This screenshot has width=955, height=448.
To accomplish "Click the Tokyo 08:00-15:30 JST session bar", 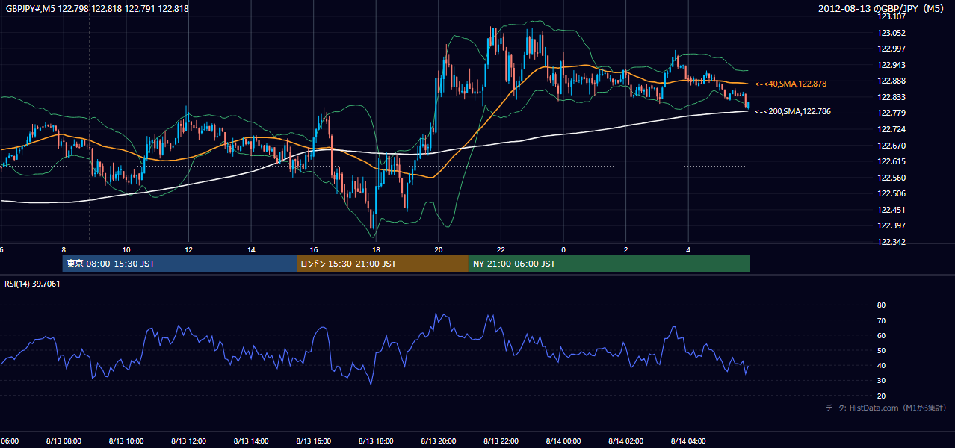I will click(179, 264).
